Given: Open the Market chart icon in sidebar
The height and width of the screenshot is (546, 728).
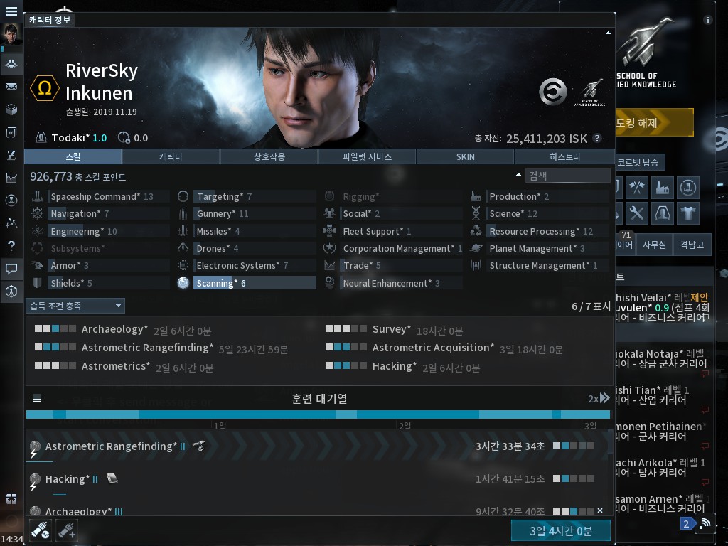Looking at the screenshot, I should coord(11,178).
